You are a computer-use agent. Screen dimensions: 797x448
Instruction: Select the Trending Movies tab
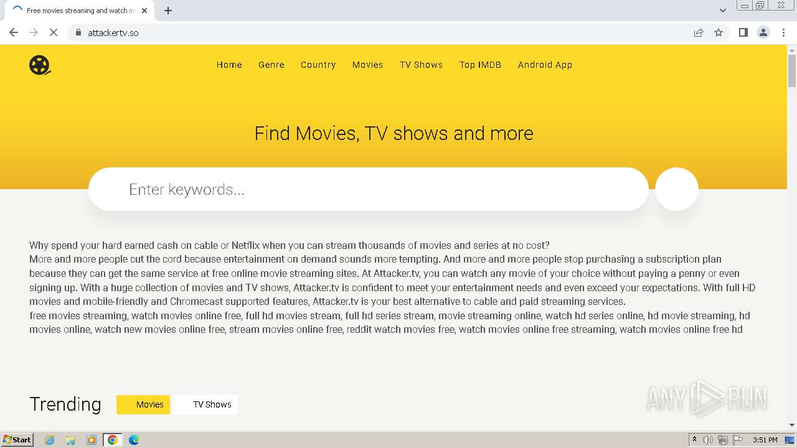click(143, 404)
